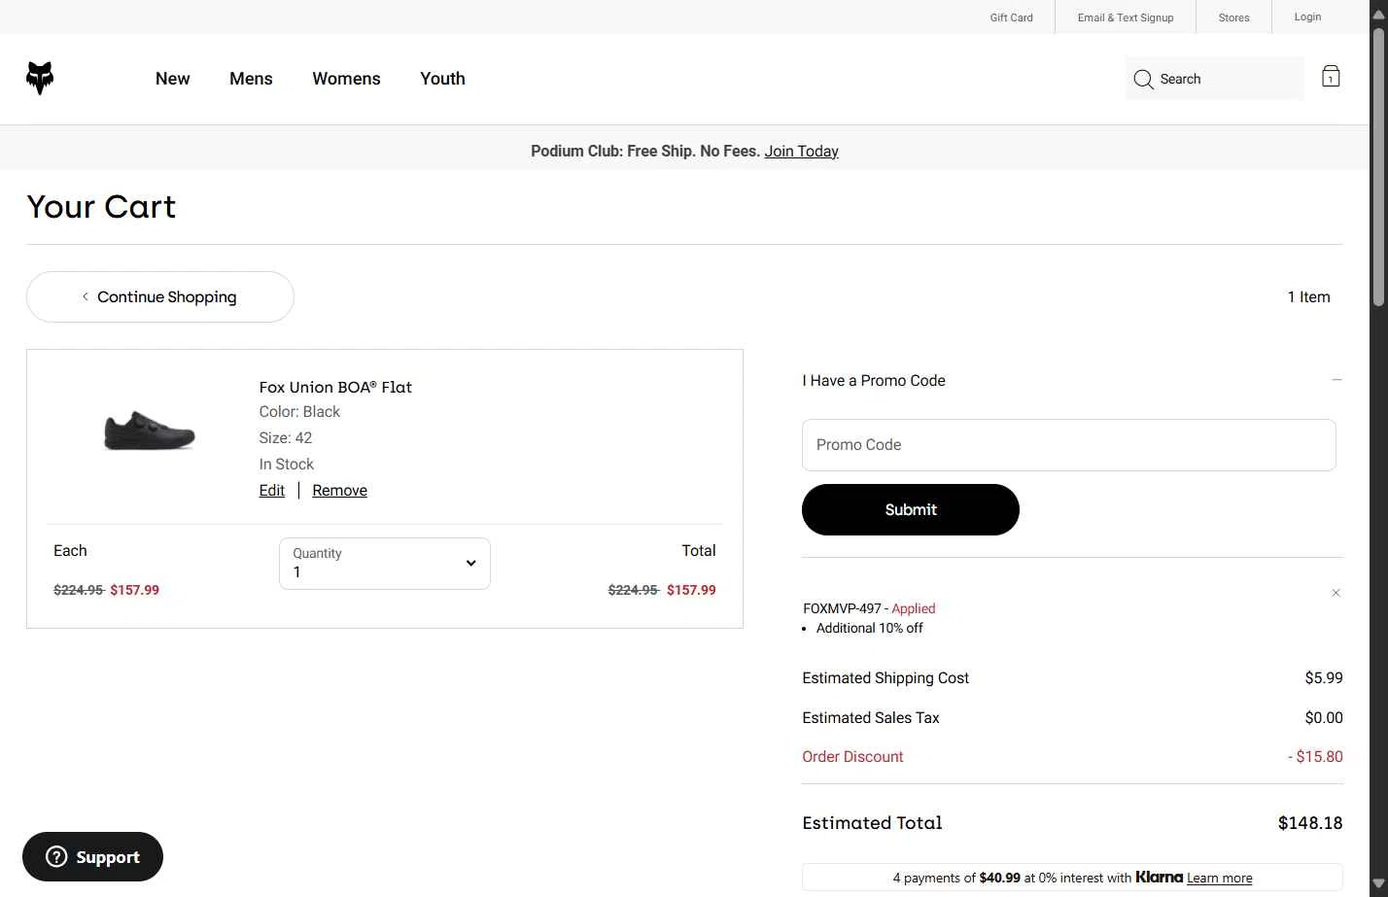Edit the cart item details
The height and width of the screenshot is (897, 1388).
(x=271, y=491)
